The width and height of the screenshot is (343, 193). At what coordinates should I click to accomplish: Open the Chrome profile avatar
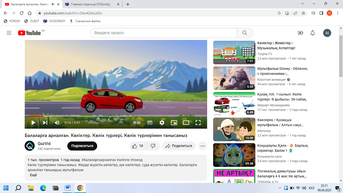click(x=329, y=13)
